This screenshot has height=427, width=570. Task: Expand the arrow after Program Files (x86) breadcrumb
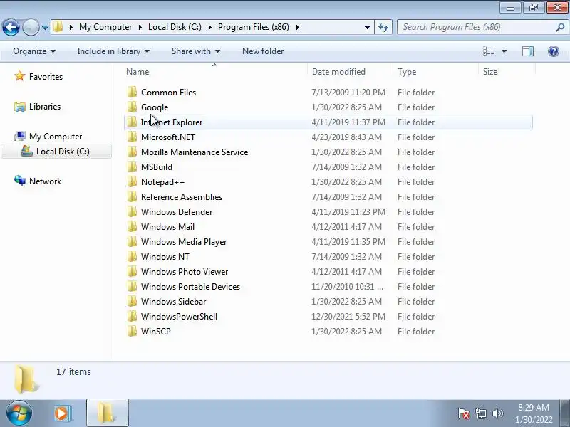tap(297, 27)
